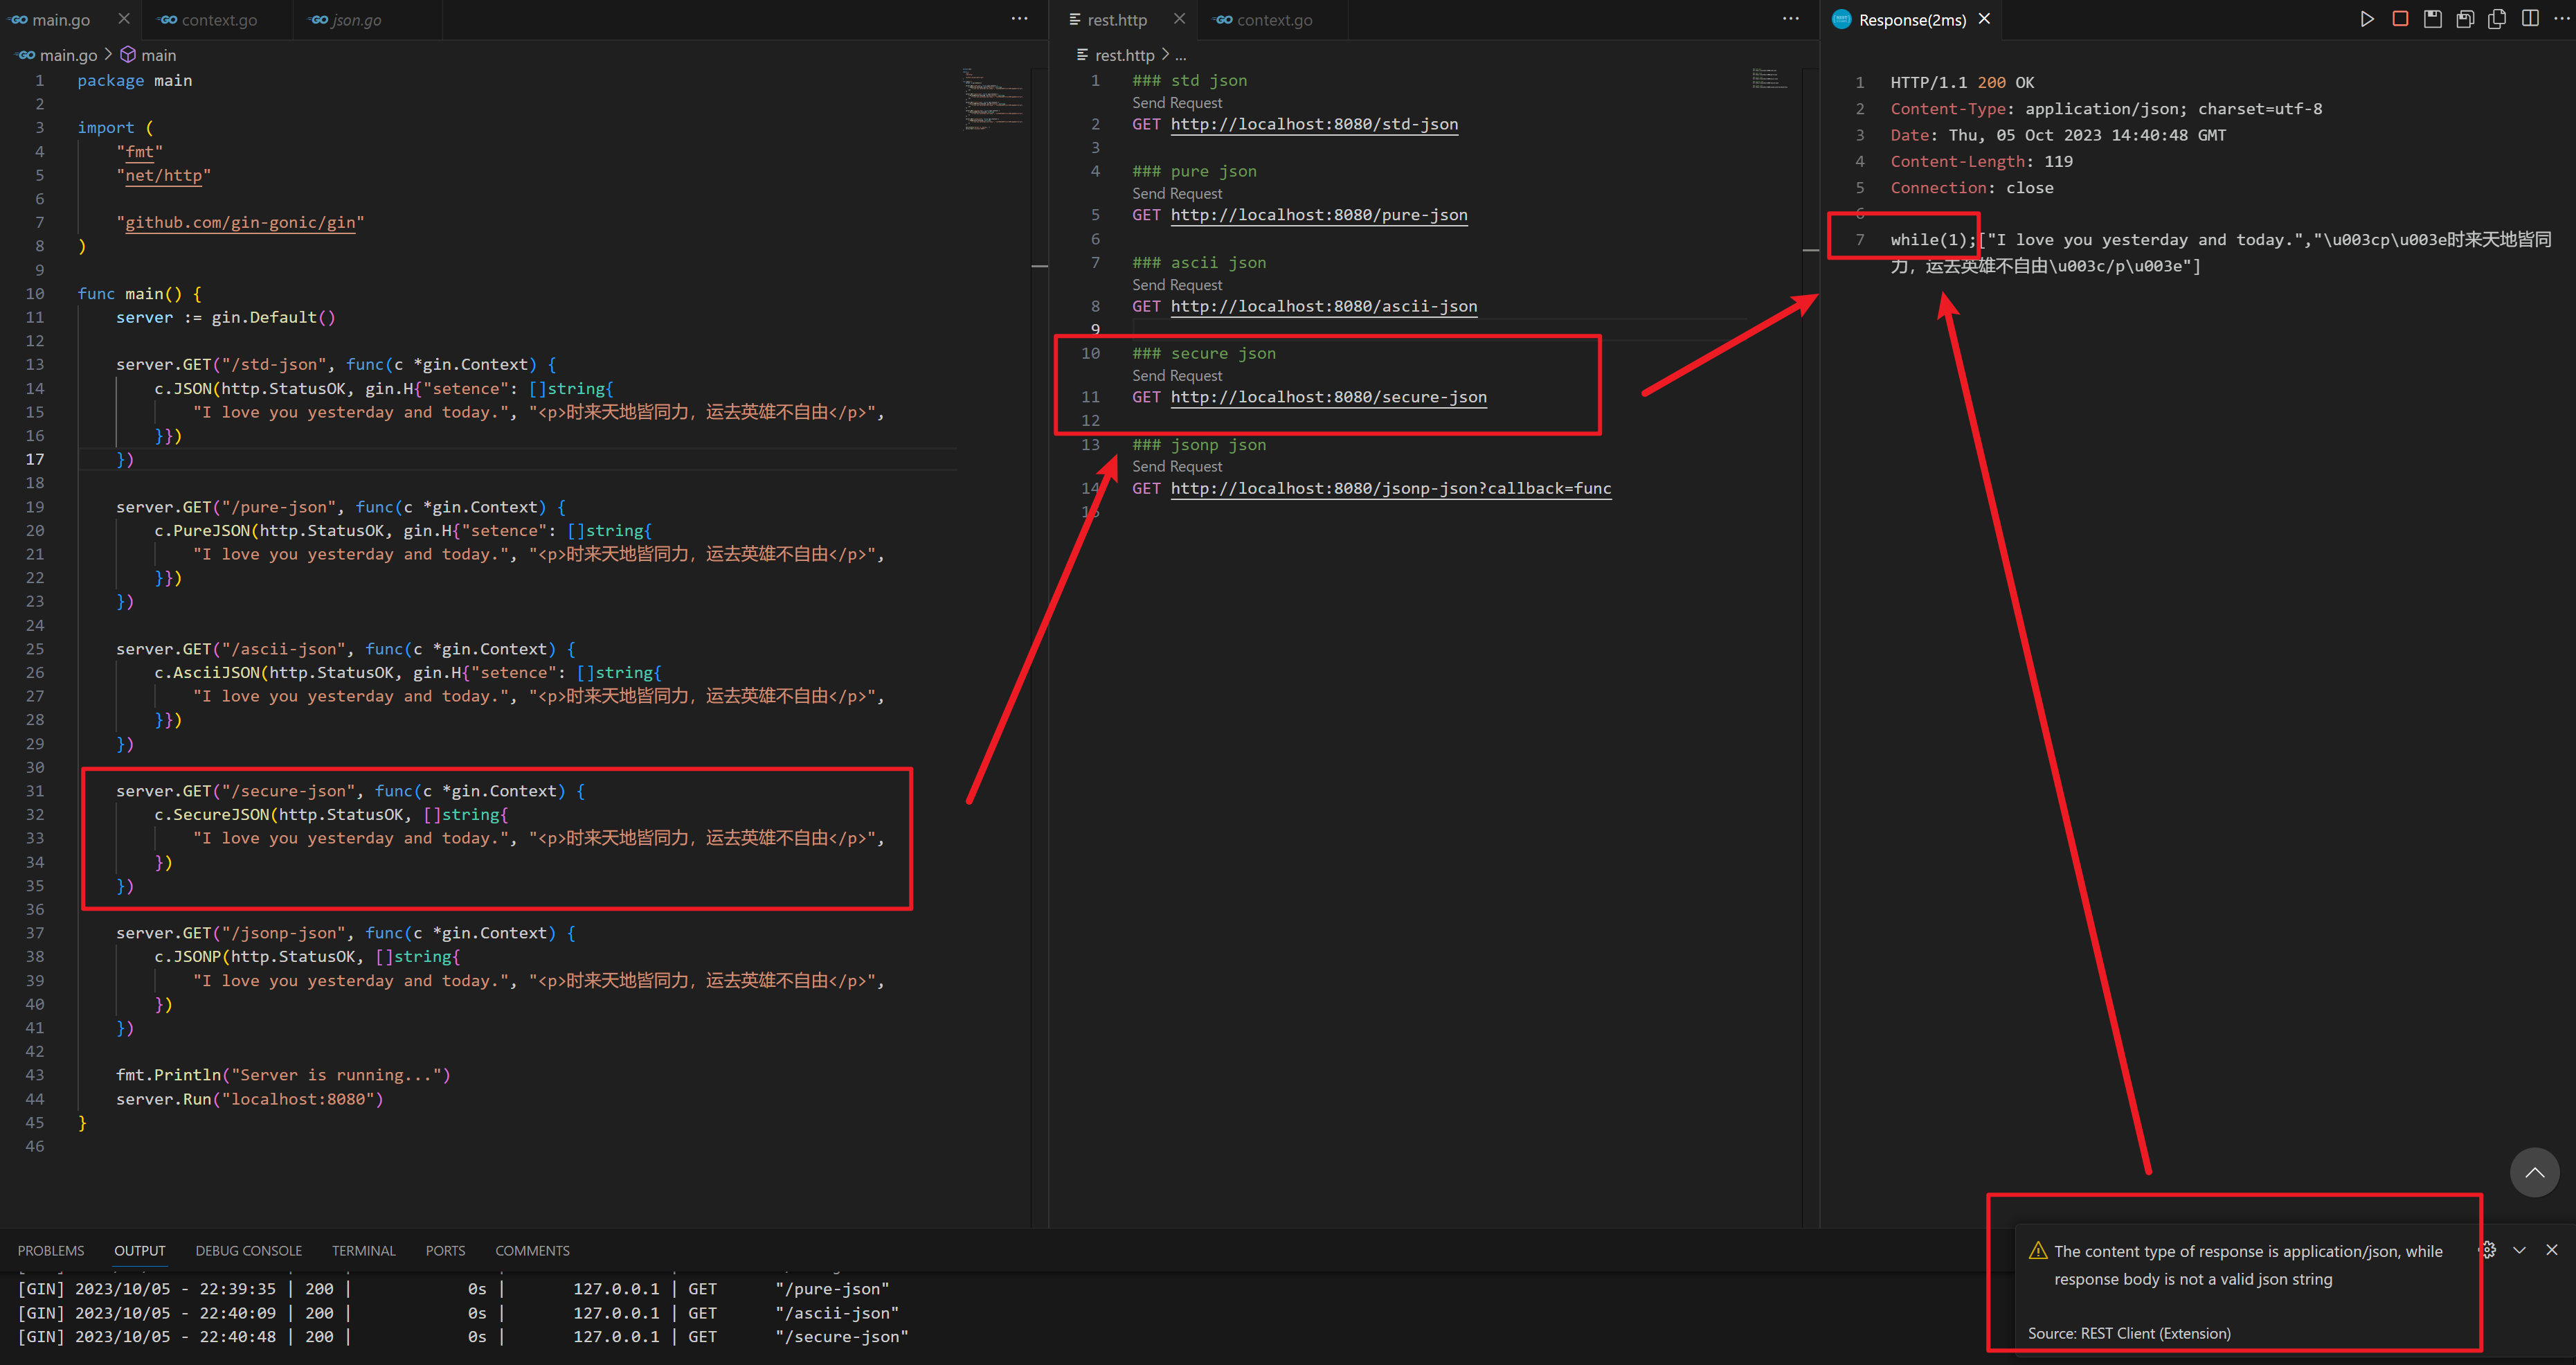
Task: Open more actions for main.go editor group
Action: pos(1019,19)
